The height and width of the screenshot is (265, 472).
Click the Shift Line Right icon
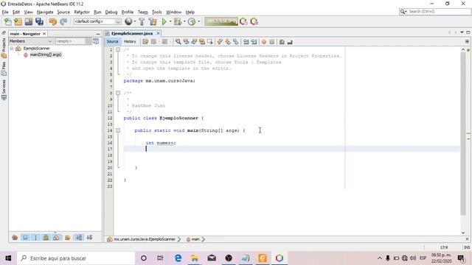coord(254,42)
